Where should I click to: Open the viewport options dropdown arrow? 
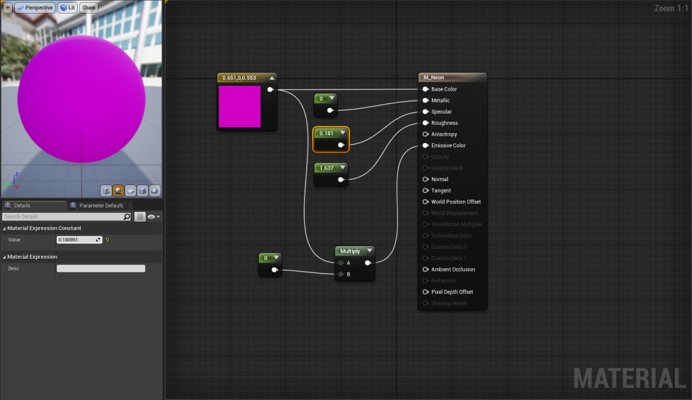pos(7,7)
